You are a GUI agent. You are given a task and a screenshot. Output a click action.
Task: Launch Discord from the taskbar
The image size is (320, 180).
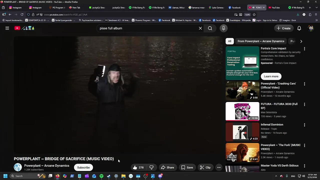[160, 176]
